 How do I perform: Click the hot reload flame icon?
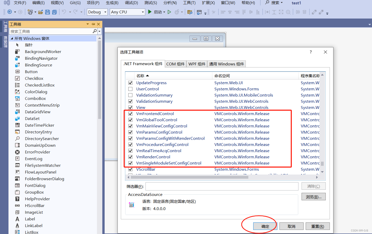pyautogui.click(x=177, y=12)
